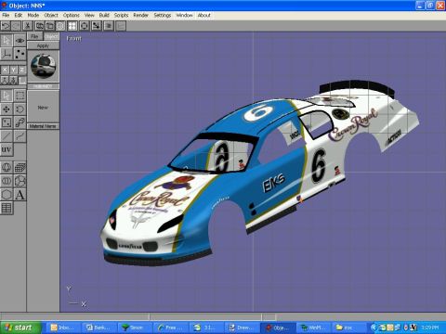Image resolution: width=446 pixels, height=334 pixels.
Task: Open the View menu
Action: pos(89,15)
